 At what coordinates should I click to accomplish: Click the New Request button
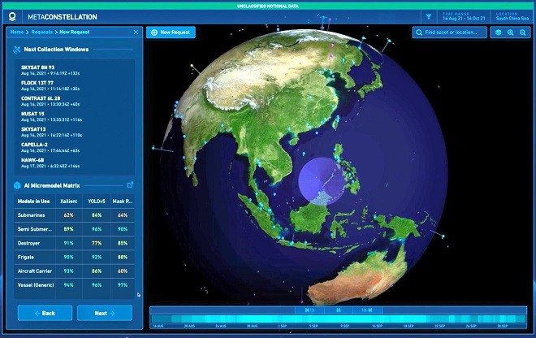(171, 32)
